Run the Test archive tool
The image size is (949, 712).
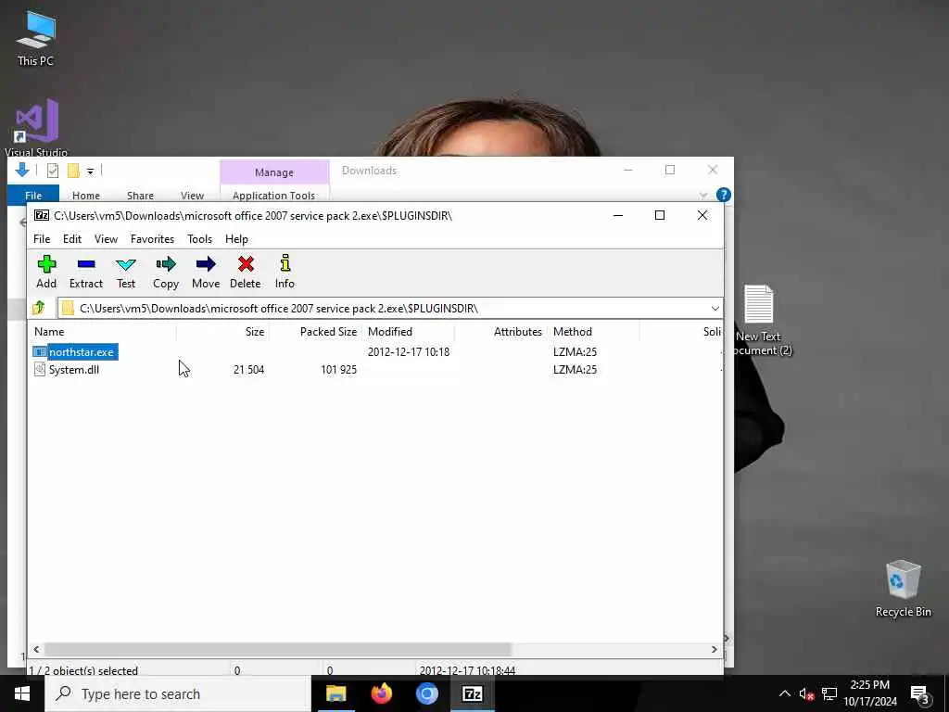tap(126, 272)
